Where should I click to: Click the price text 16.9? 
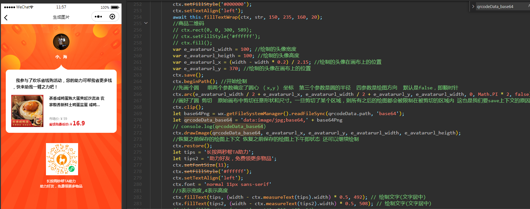pos(79,123)
